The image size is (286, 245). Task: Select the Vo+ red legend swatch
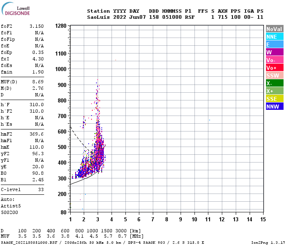click(275, 68)
